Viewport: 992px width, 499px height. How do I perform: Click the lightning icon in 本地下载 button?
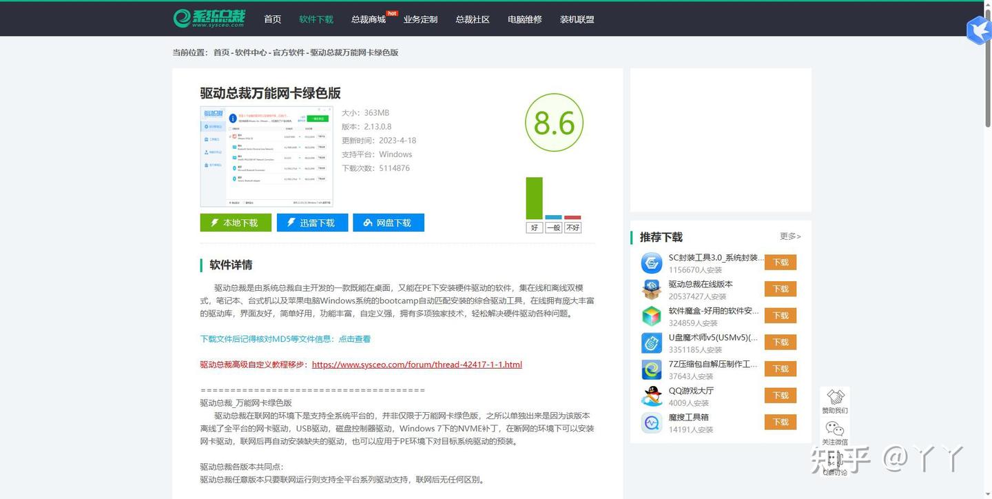click(214, 223)
